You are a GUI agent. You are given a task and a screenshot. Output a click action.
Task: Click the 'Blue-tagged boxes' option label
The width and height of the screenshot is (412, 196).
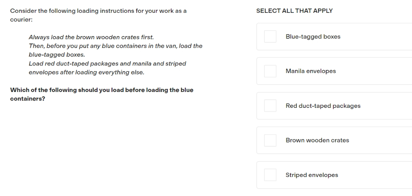tap(313, 36)
